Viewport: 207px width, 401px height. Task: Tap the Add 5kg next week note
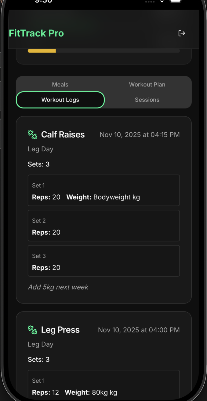58,287
